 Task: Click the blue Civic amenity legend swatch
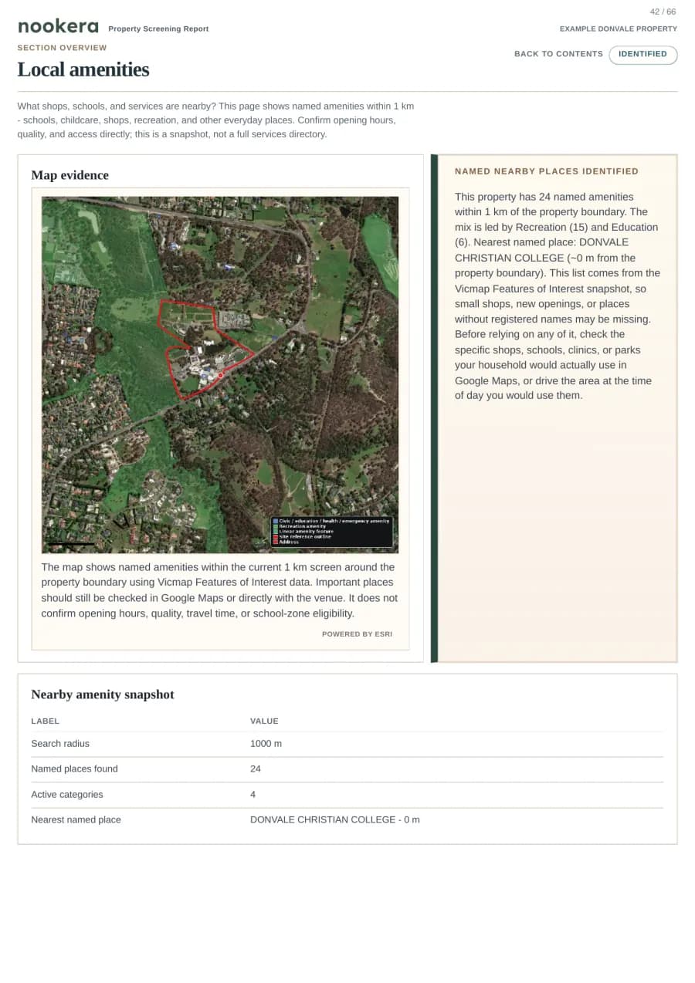tap(276, 521)
